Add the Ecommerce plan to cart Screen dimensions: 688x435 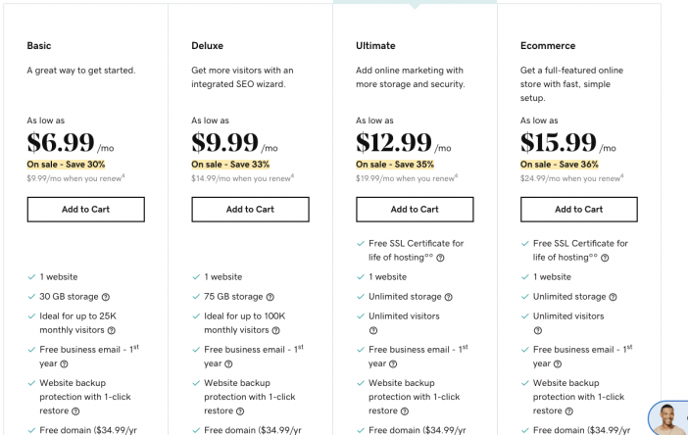(x=579, y=210)
